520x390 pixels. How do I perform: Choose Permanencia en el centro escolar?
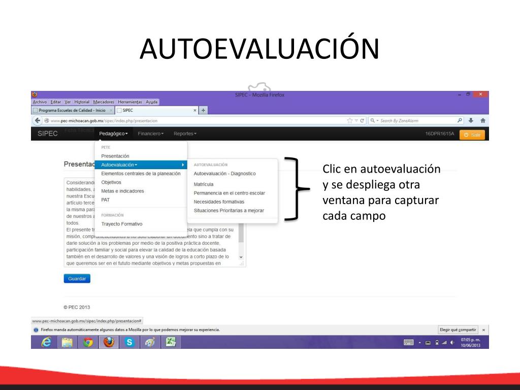(229, 193)
